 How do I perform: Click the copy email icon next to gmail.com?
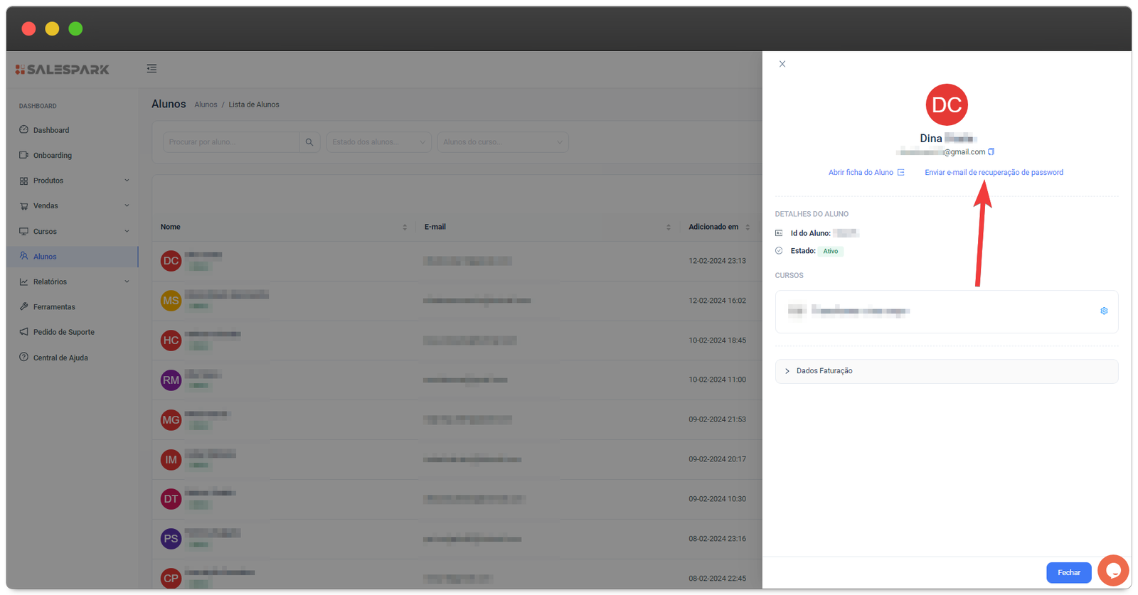[991, 151]
